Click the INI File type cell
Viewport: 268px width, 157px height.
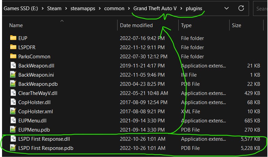click(189, 75)
